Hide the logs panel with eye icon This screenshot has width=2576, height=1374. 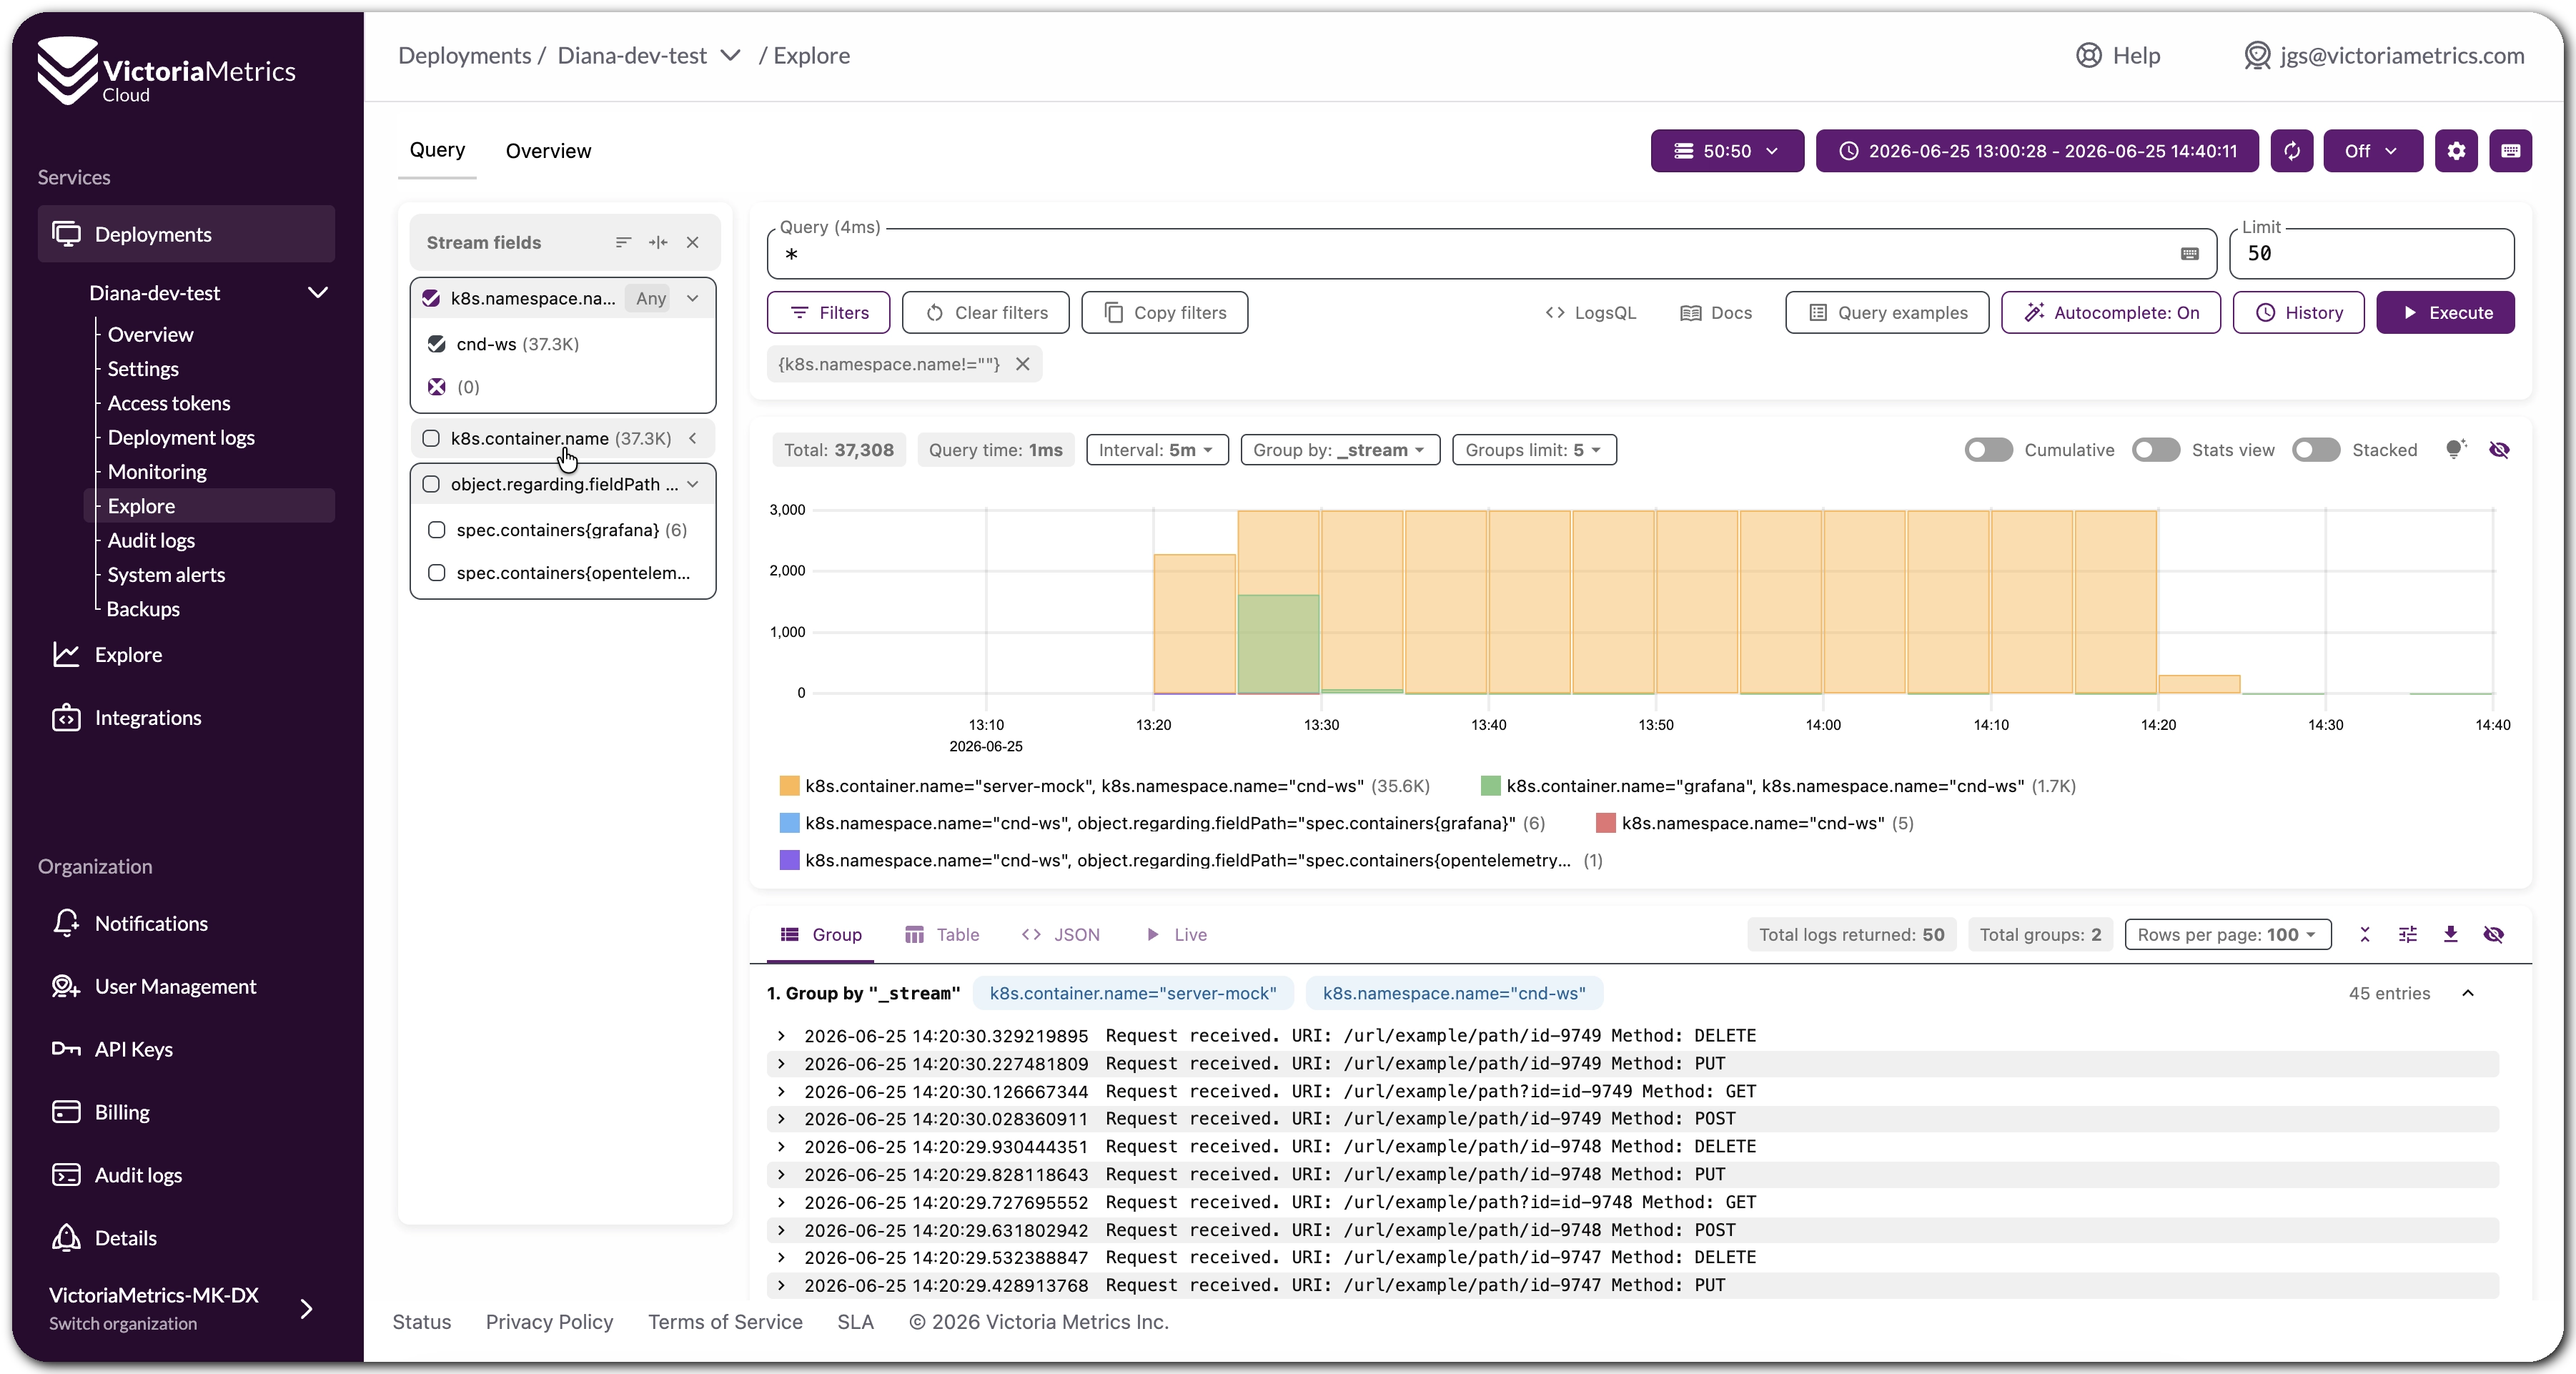click(2494, 934)
